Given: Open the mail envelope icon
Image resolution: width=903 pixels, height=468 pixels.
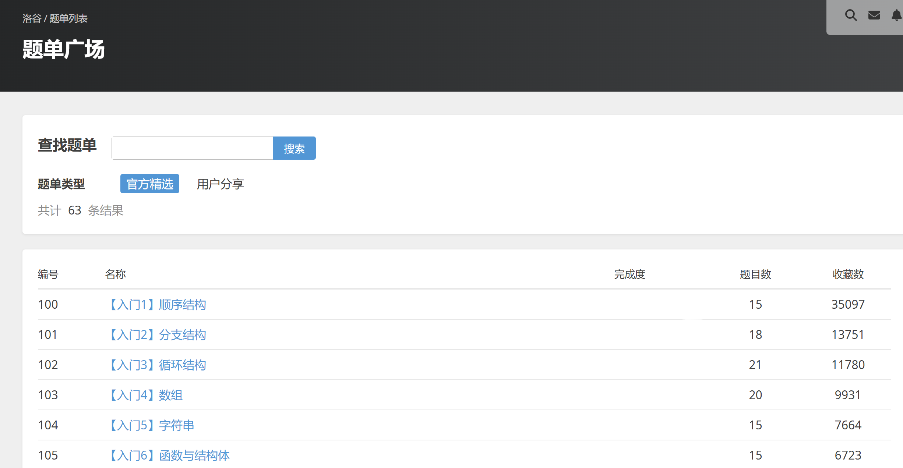Looking at the screenshot, I should [874, 15].
